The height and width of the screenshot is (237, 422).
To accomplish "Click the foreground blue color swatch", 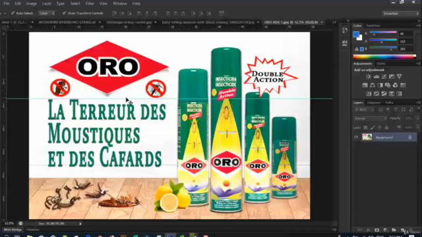I will (x=356, y=34).
